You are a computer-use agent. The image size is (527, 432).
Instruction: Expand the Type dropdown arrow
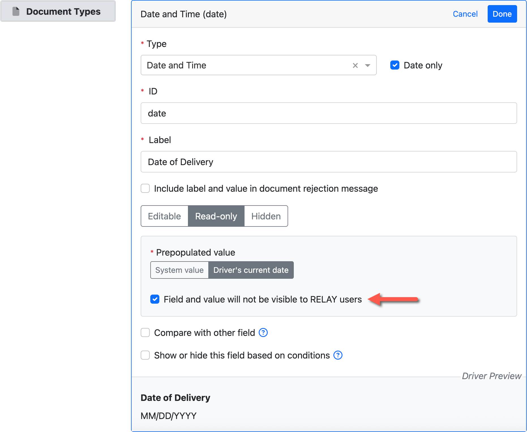368,66
